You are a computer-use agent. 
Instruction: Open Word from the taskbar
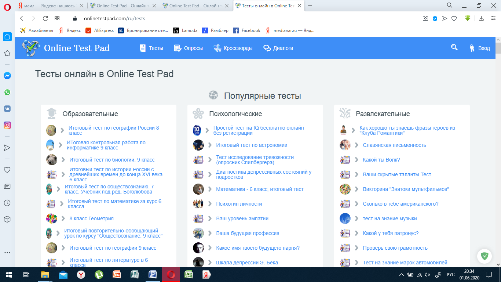153,275
